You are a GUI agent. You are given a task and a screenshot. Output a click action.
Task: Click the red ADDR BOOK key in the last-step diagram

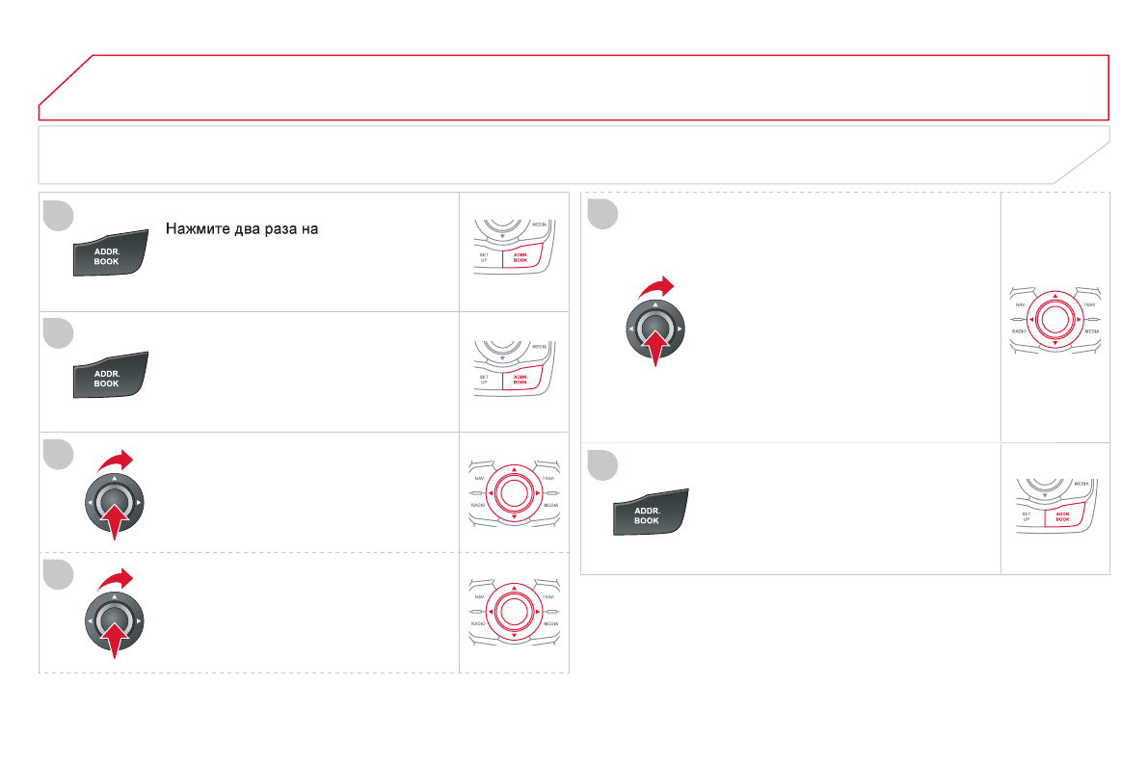(x=1062, y=516)
